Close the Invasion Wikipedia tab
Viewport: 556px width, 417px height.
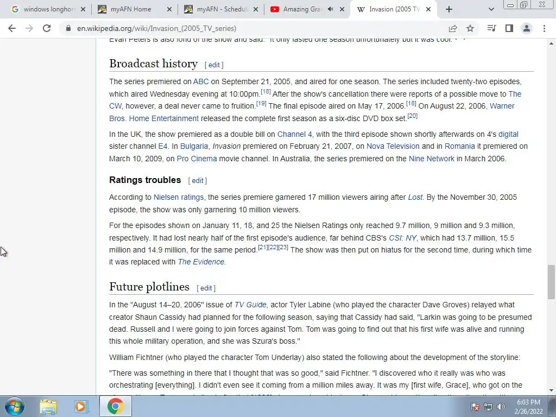coord(428,10)
